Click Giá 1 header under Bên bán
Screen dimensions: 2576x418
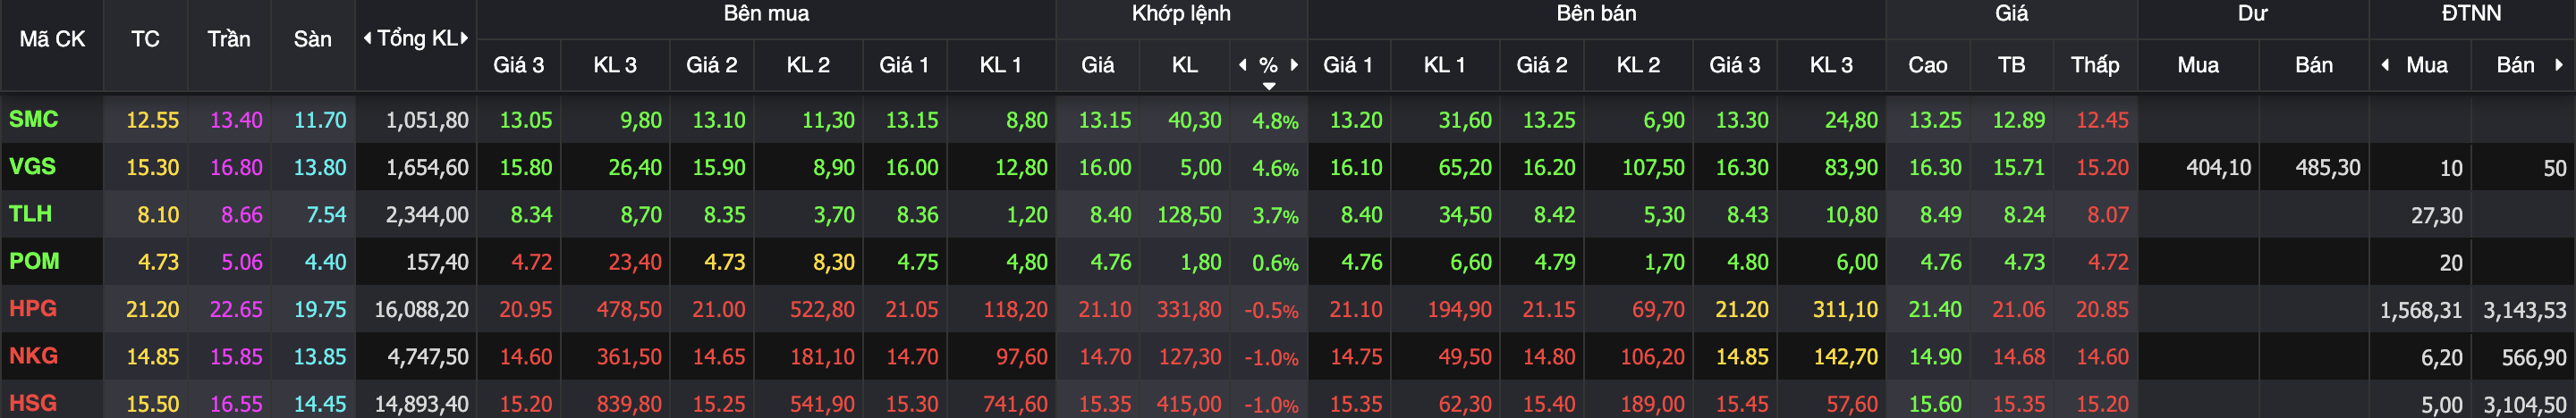1348,65
